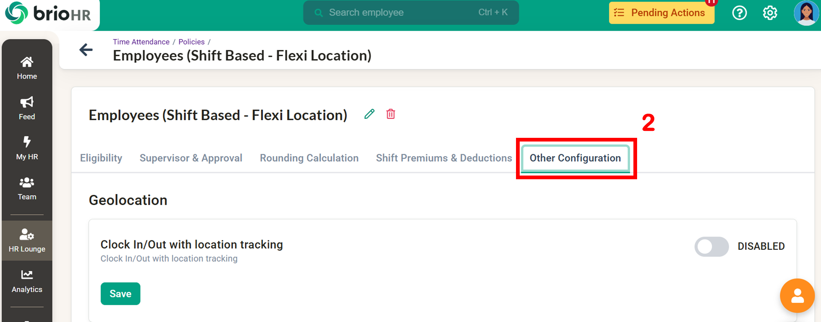This screenshot has width=821, height=322.
Task: Switch to the Eligibility tab
Action: point(101,158)
